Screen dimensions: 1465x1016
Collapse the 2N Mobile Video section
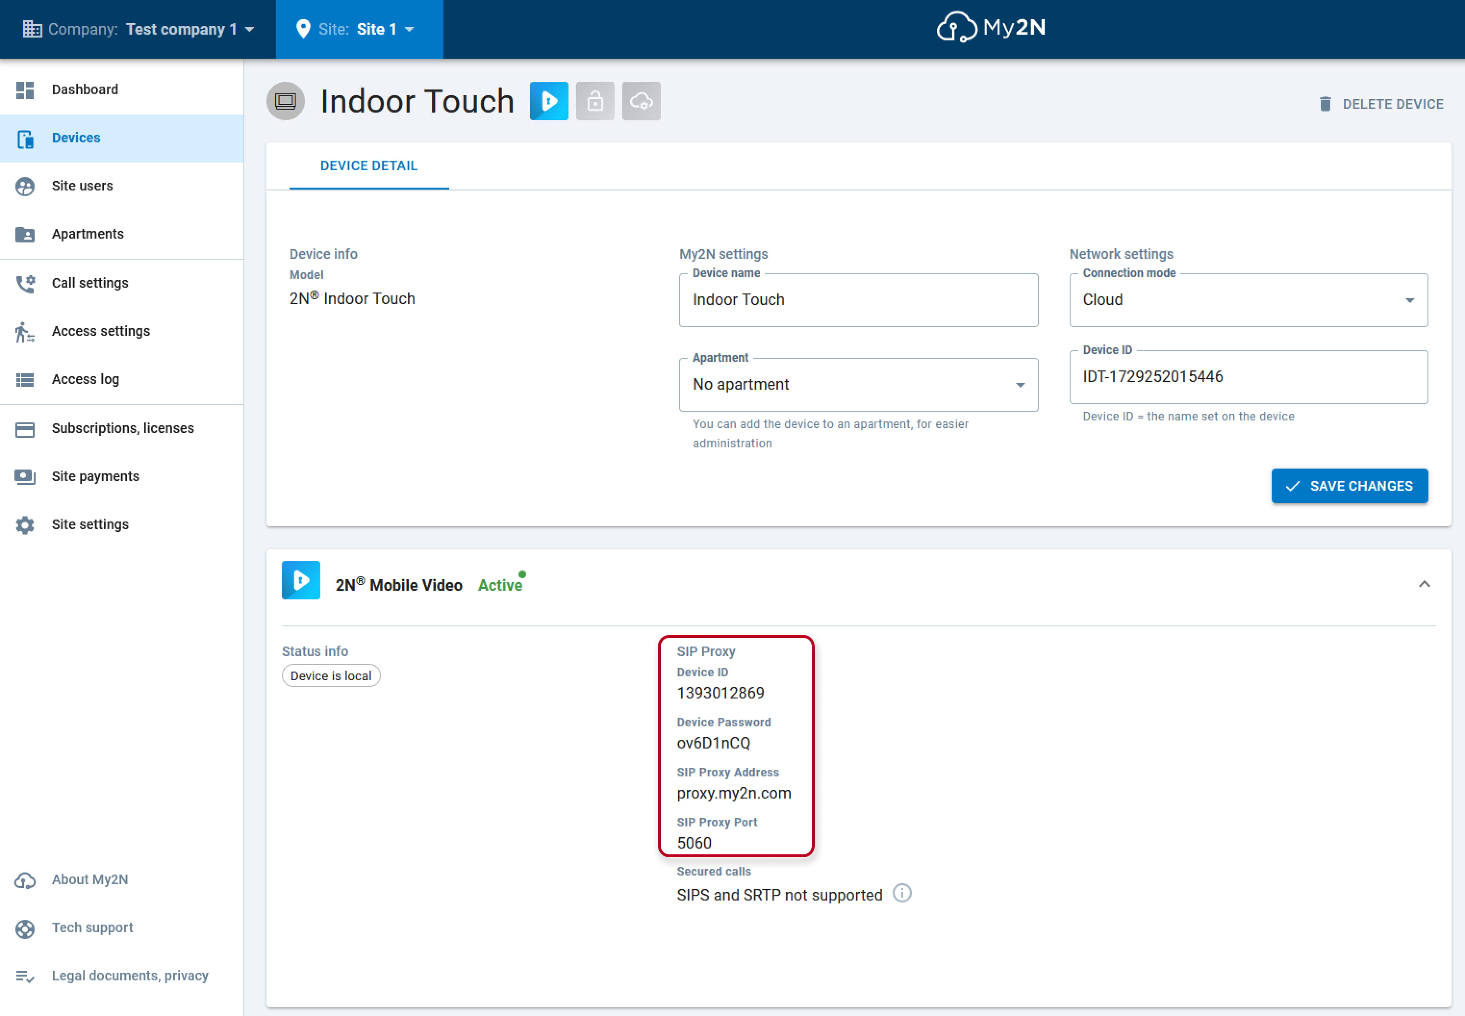click(x=1424, y=584)
